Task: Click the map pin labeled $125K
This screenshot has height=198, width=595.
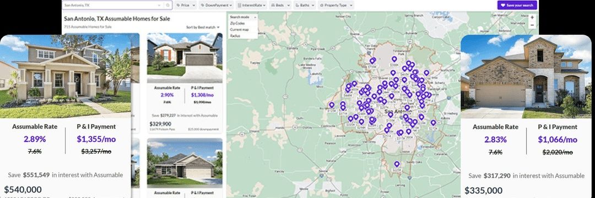Action: click(x=332, y=105)
